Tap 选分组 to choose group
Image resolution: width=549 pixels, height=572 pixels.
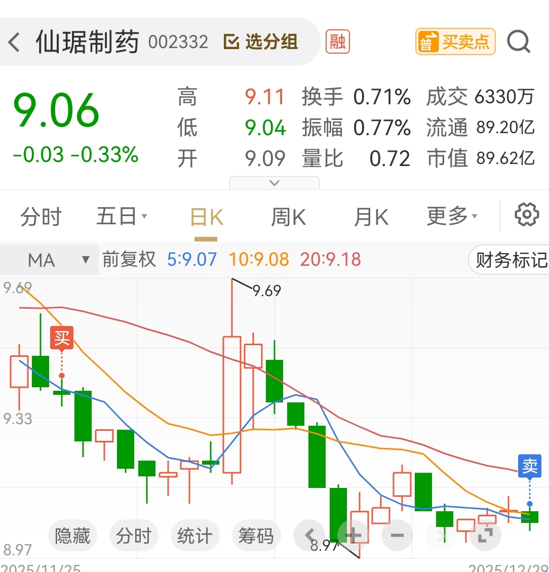tap(261, 42)
